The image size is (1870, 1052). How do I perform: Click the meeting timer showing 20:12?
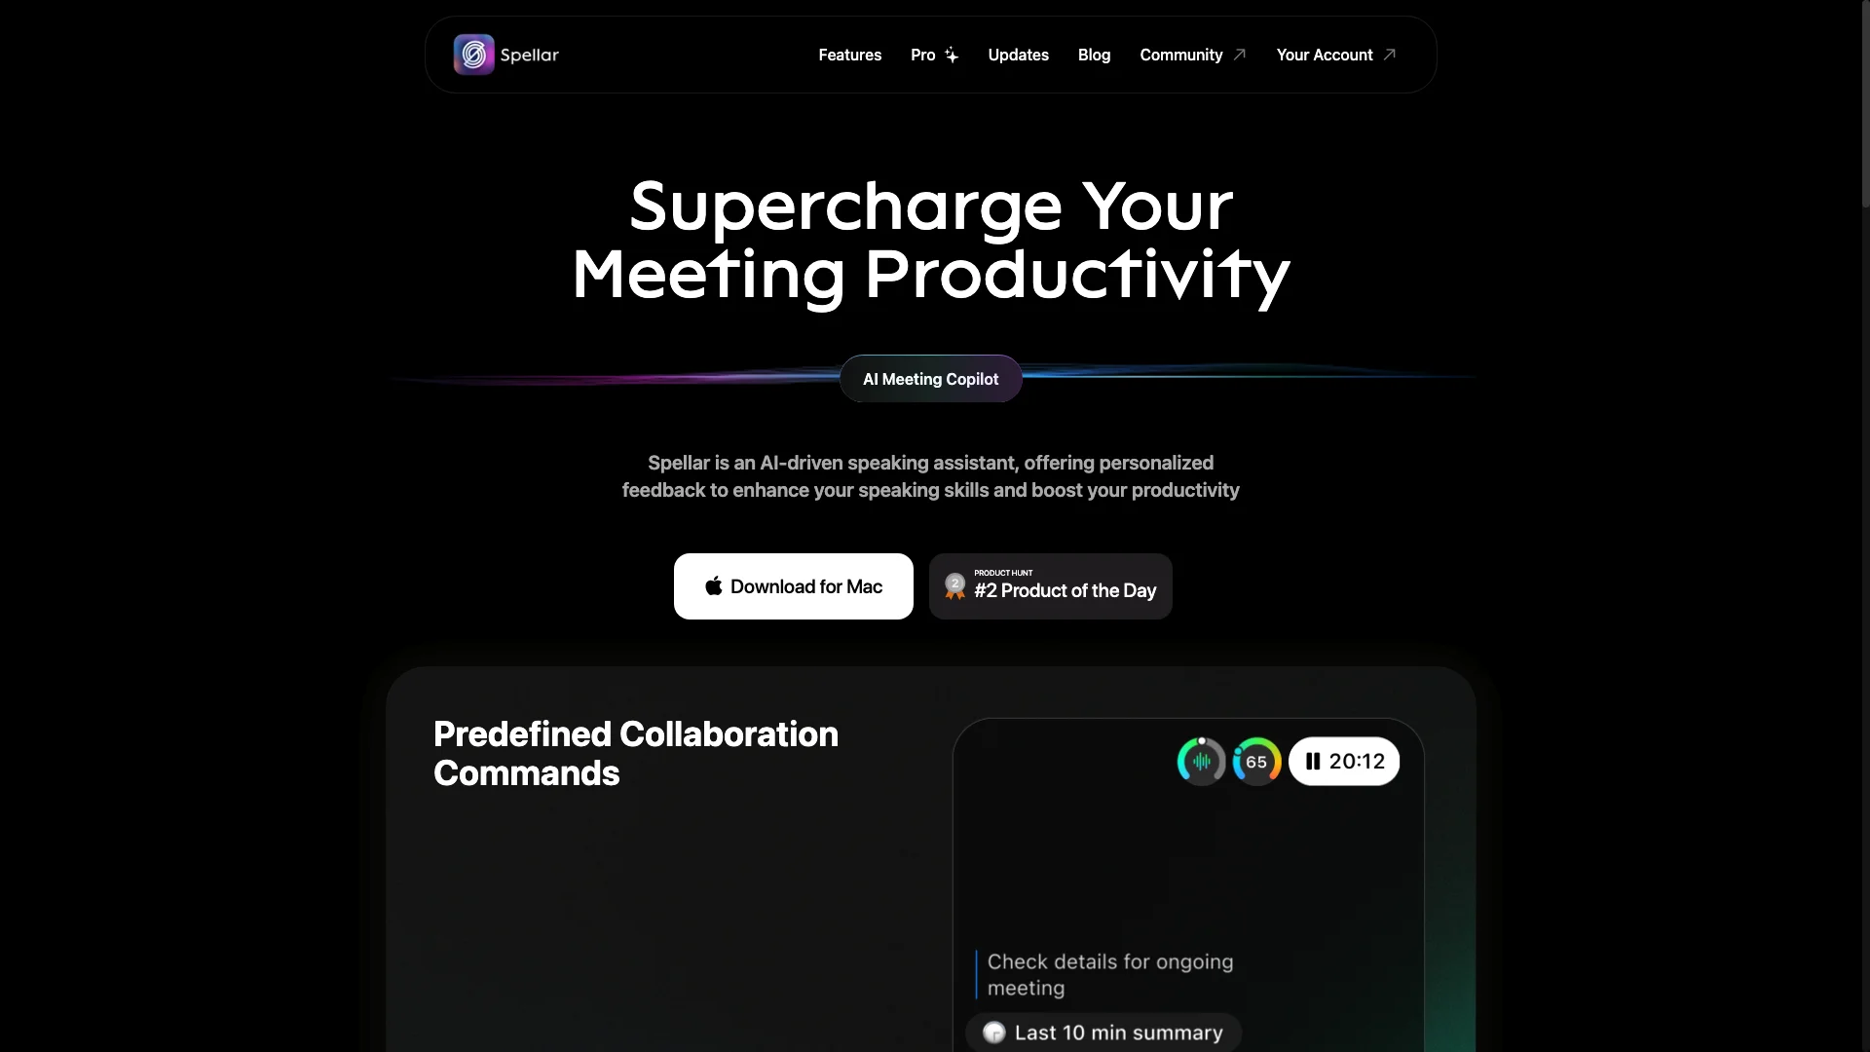point(1343,761)
